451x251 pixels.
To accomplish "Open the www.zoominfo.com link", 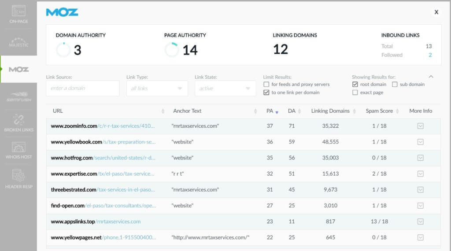I will (x=103, y=126).
